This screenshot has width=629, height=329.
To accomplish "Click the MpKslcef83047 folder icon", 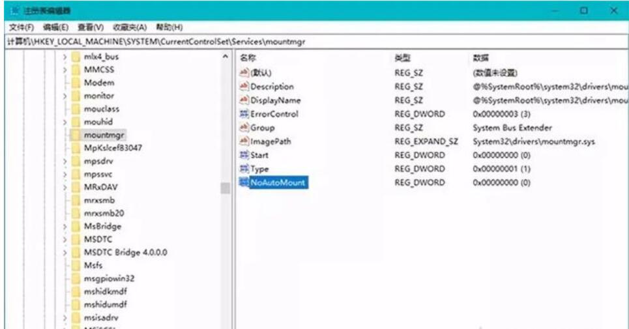I will [x=76, y=148].
